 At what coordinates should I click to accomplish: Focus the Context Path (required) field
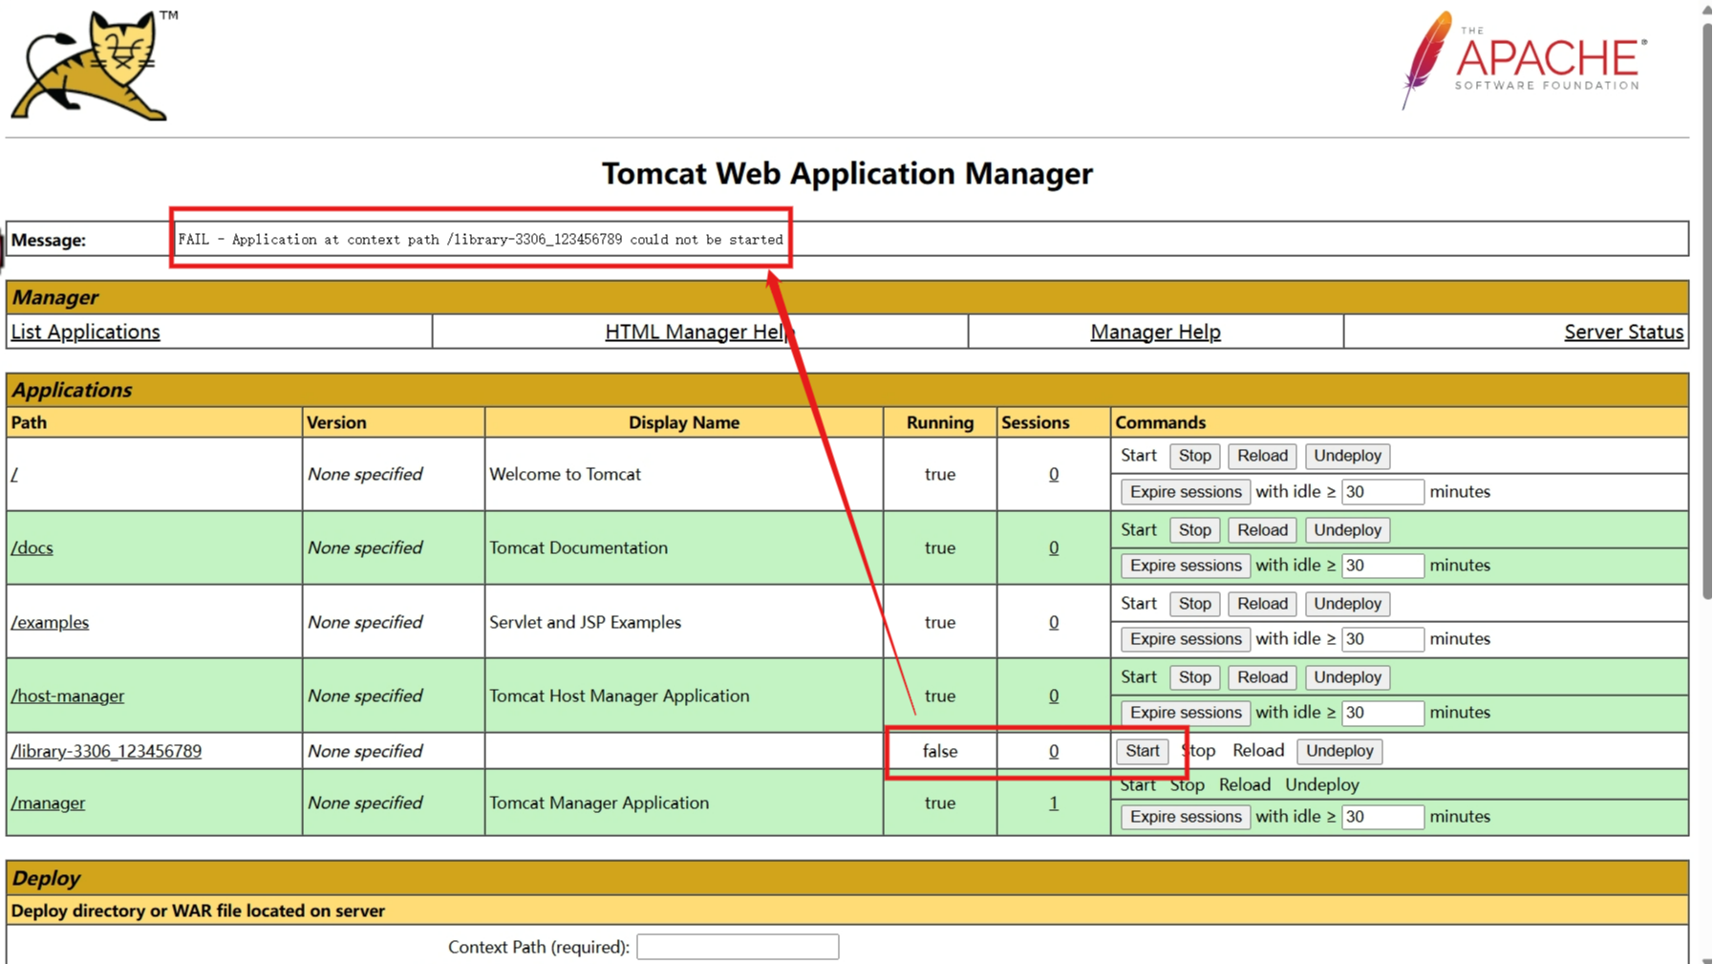pyautogui.click(x=738, y=947)
